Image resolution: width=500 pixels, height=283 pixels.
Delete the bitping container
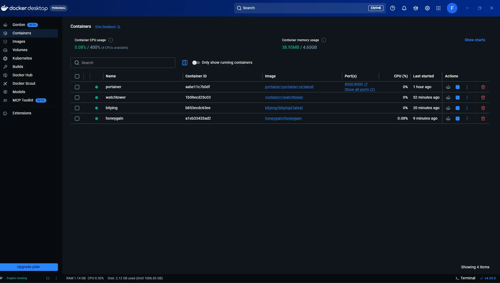[483, 108]
